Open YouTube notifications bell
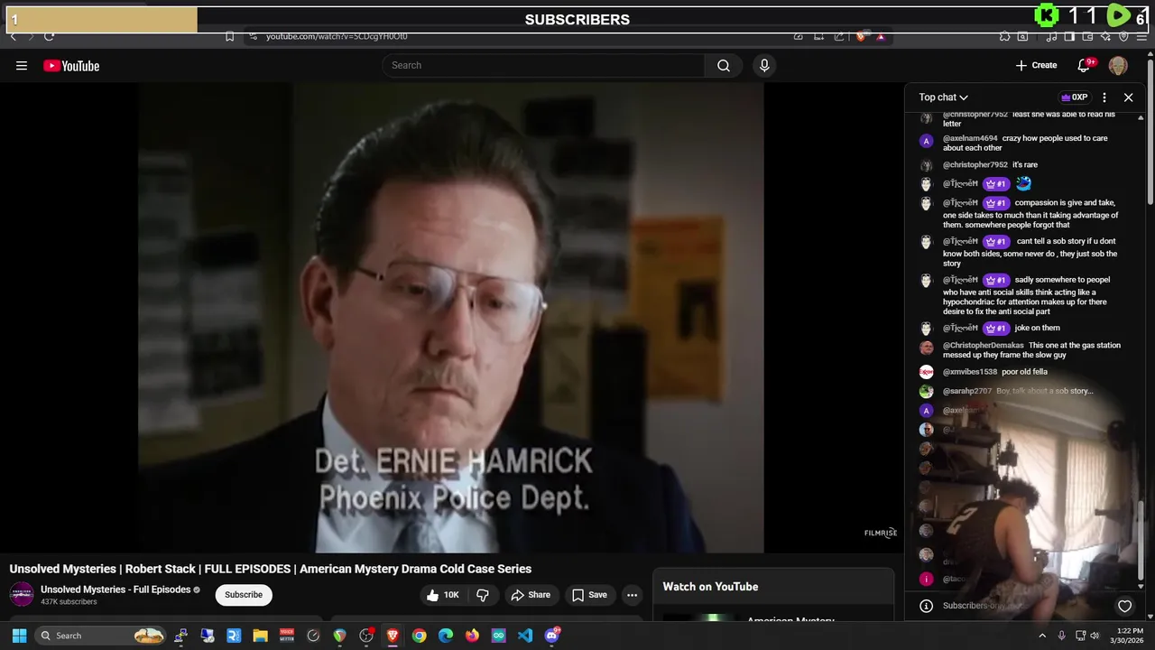Viewport: 1155px width, 650px height. tap(1084, 65)
